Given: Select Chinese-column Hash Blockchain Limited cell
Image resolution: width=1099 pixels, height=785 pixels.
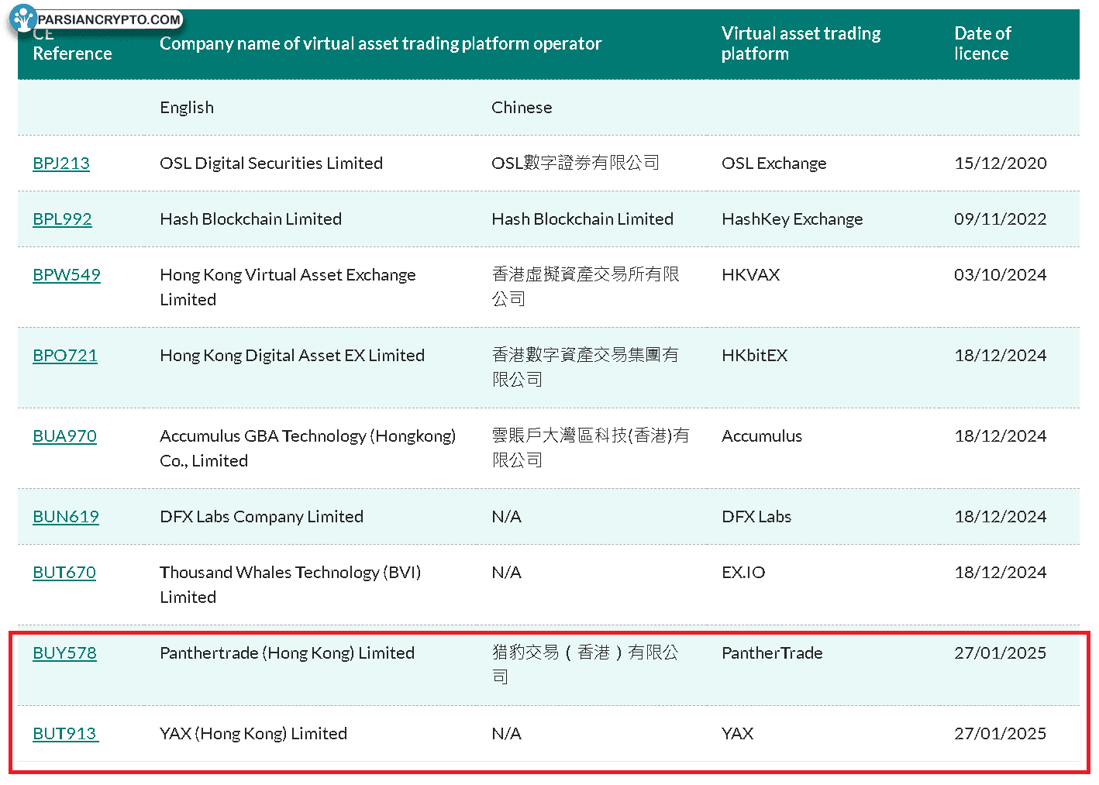Looking at the screenshot, I should [582, 219].
